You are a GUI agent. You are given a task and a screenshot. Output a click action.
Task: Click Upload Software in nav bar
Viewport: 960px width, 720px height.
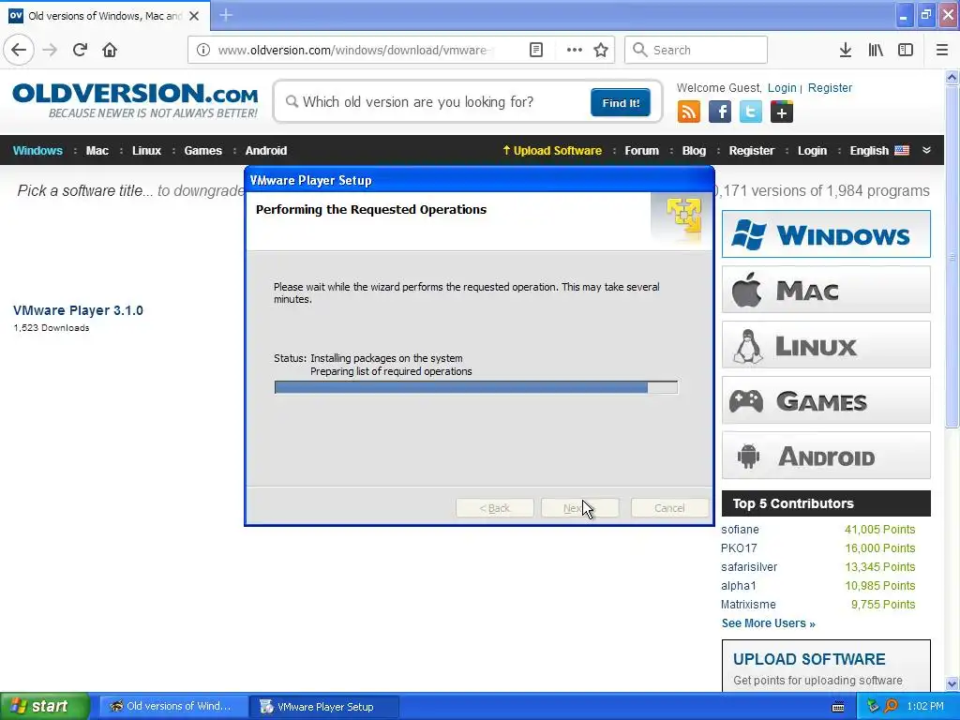coord(552,151)
